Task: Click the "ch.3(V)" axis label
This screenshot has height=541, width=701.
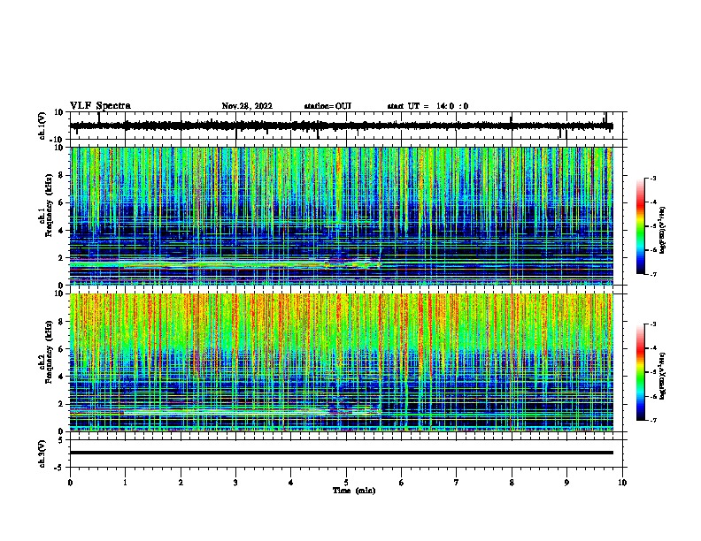Action: point(42,453)
